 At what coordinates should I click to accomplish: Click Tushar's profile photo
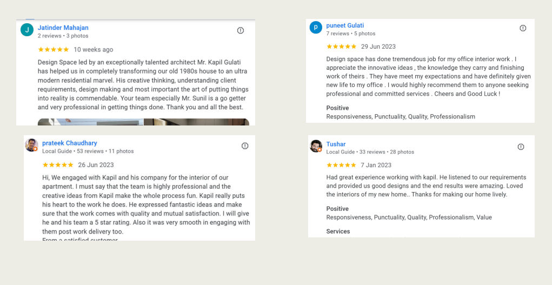[316, 146]
